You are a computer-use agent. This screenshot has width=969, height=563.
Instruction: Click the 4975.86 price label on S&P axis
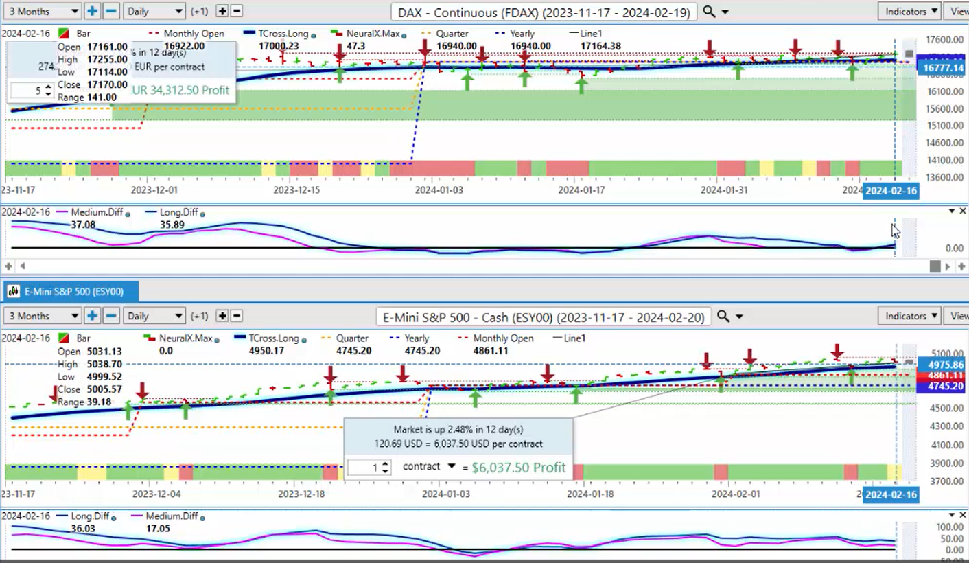[944, 365]
